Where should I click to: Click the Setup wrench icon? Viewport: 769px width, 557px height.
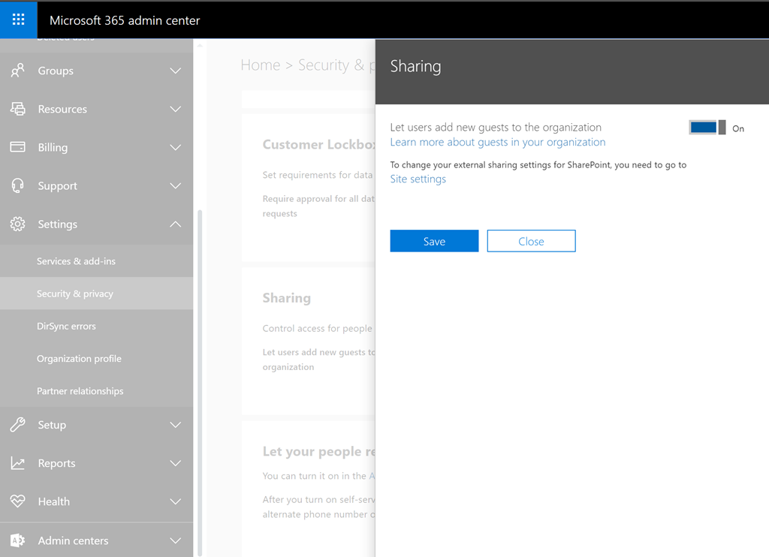17,425
